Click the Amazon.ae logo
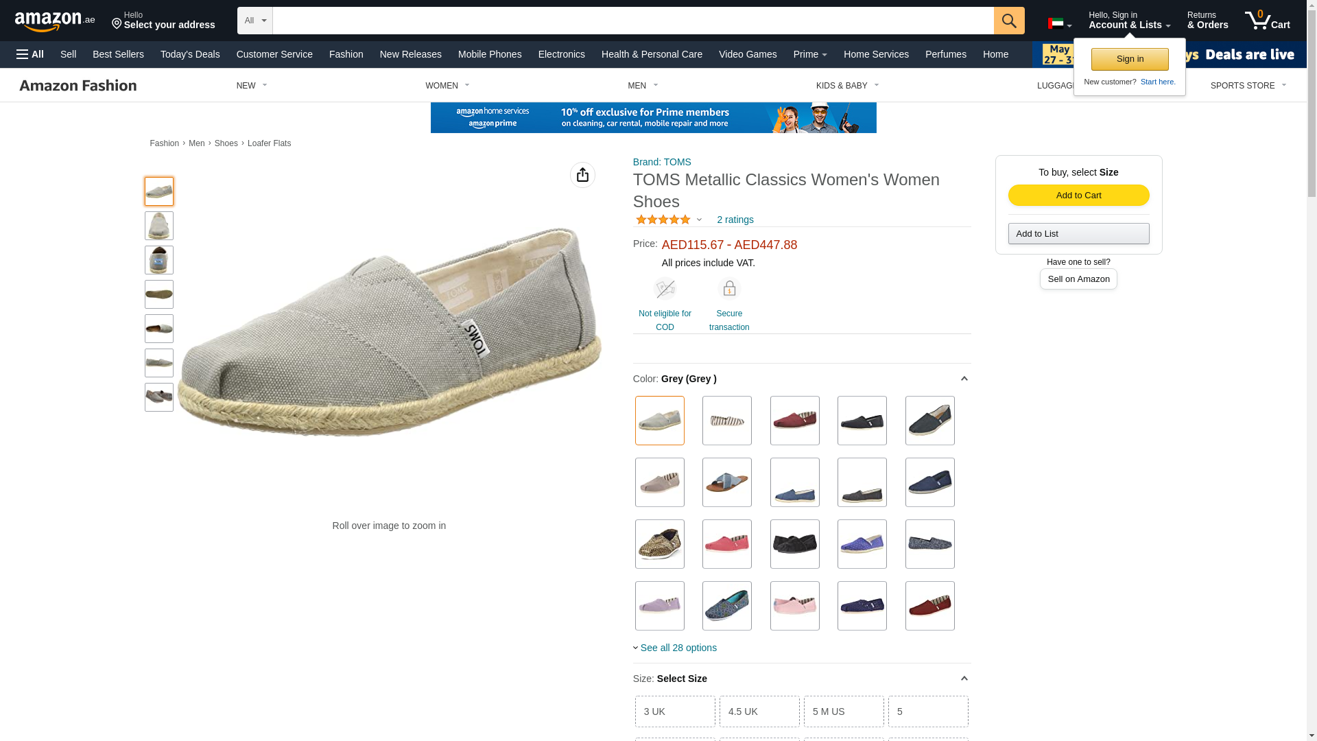The width and height of the screenshot is (1317, 741). (x=55, y=21)
